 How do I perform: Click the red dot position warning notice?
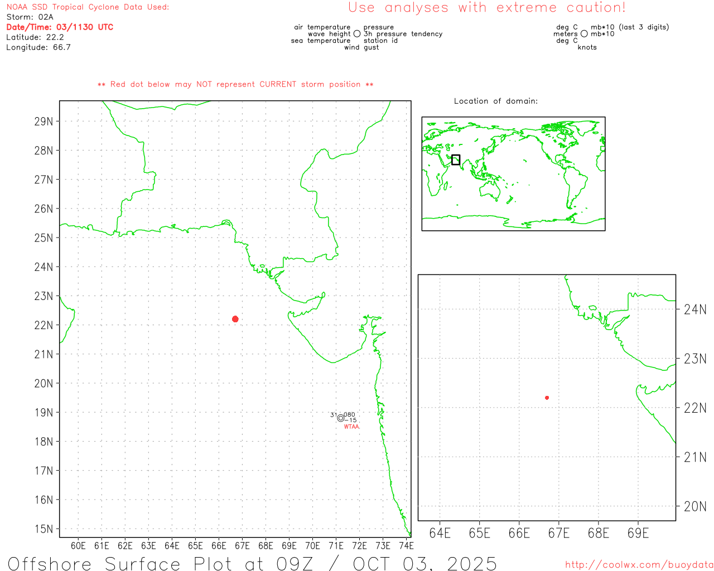235,84
